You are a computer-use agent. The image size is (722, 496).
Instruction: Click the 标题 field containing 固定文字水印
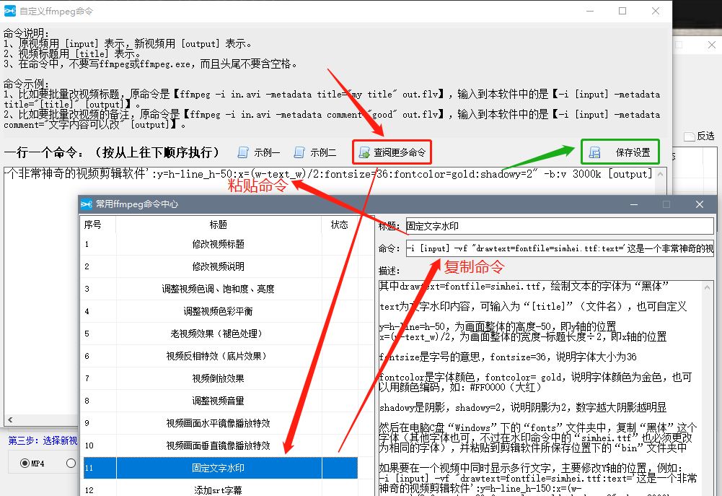[x=560, y=226]
